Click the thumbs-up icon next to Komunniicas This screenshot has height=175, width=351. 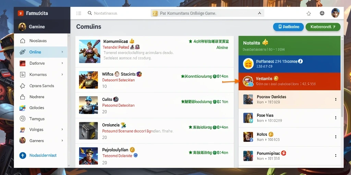(132, 41)
